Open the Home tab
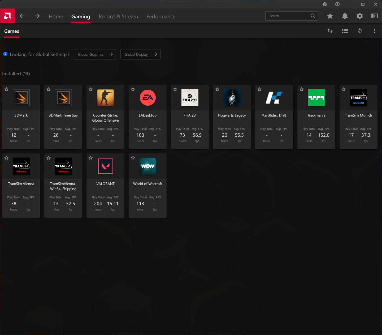 click(x=56, y=16)
